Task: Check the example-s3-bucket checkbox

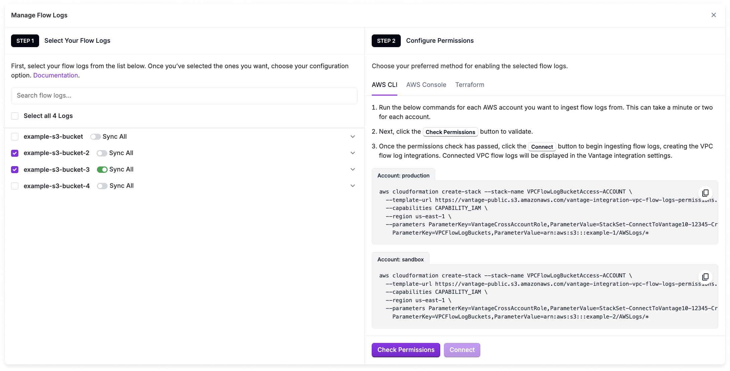Action: coord(15,137)
